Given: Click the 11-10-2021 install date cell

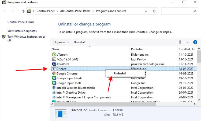Looking at the screenshot, I should [186, 55].
